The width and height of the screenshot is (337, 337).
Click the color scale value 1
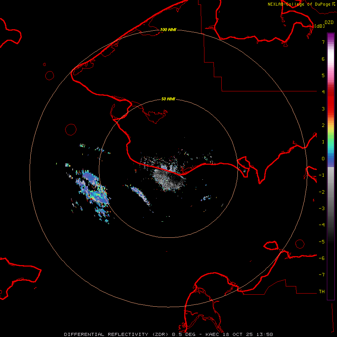coord(323,142)
